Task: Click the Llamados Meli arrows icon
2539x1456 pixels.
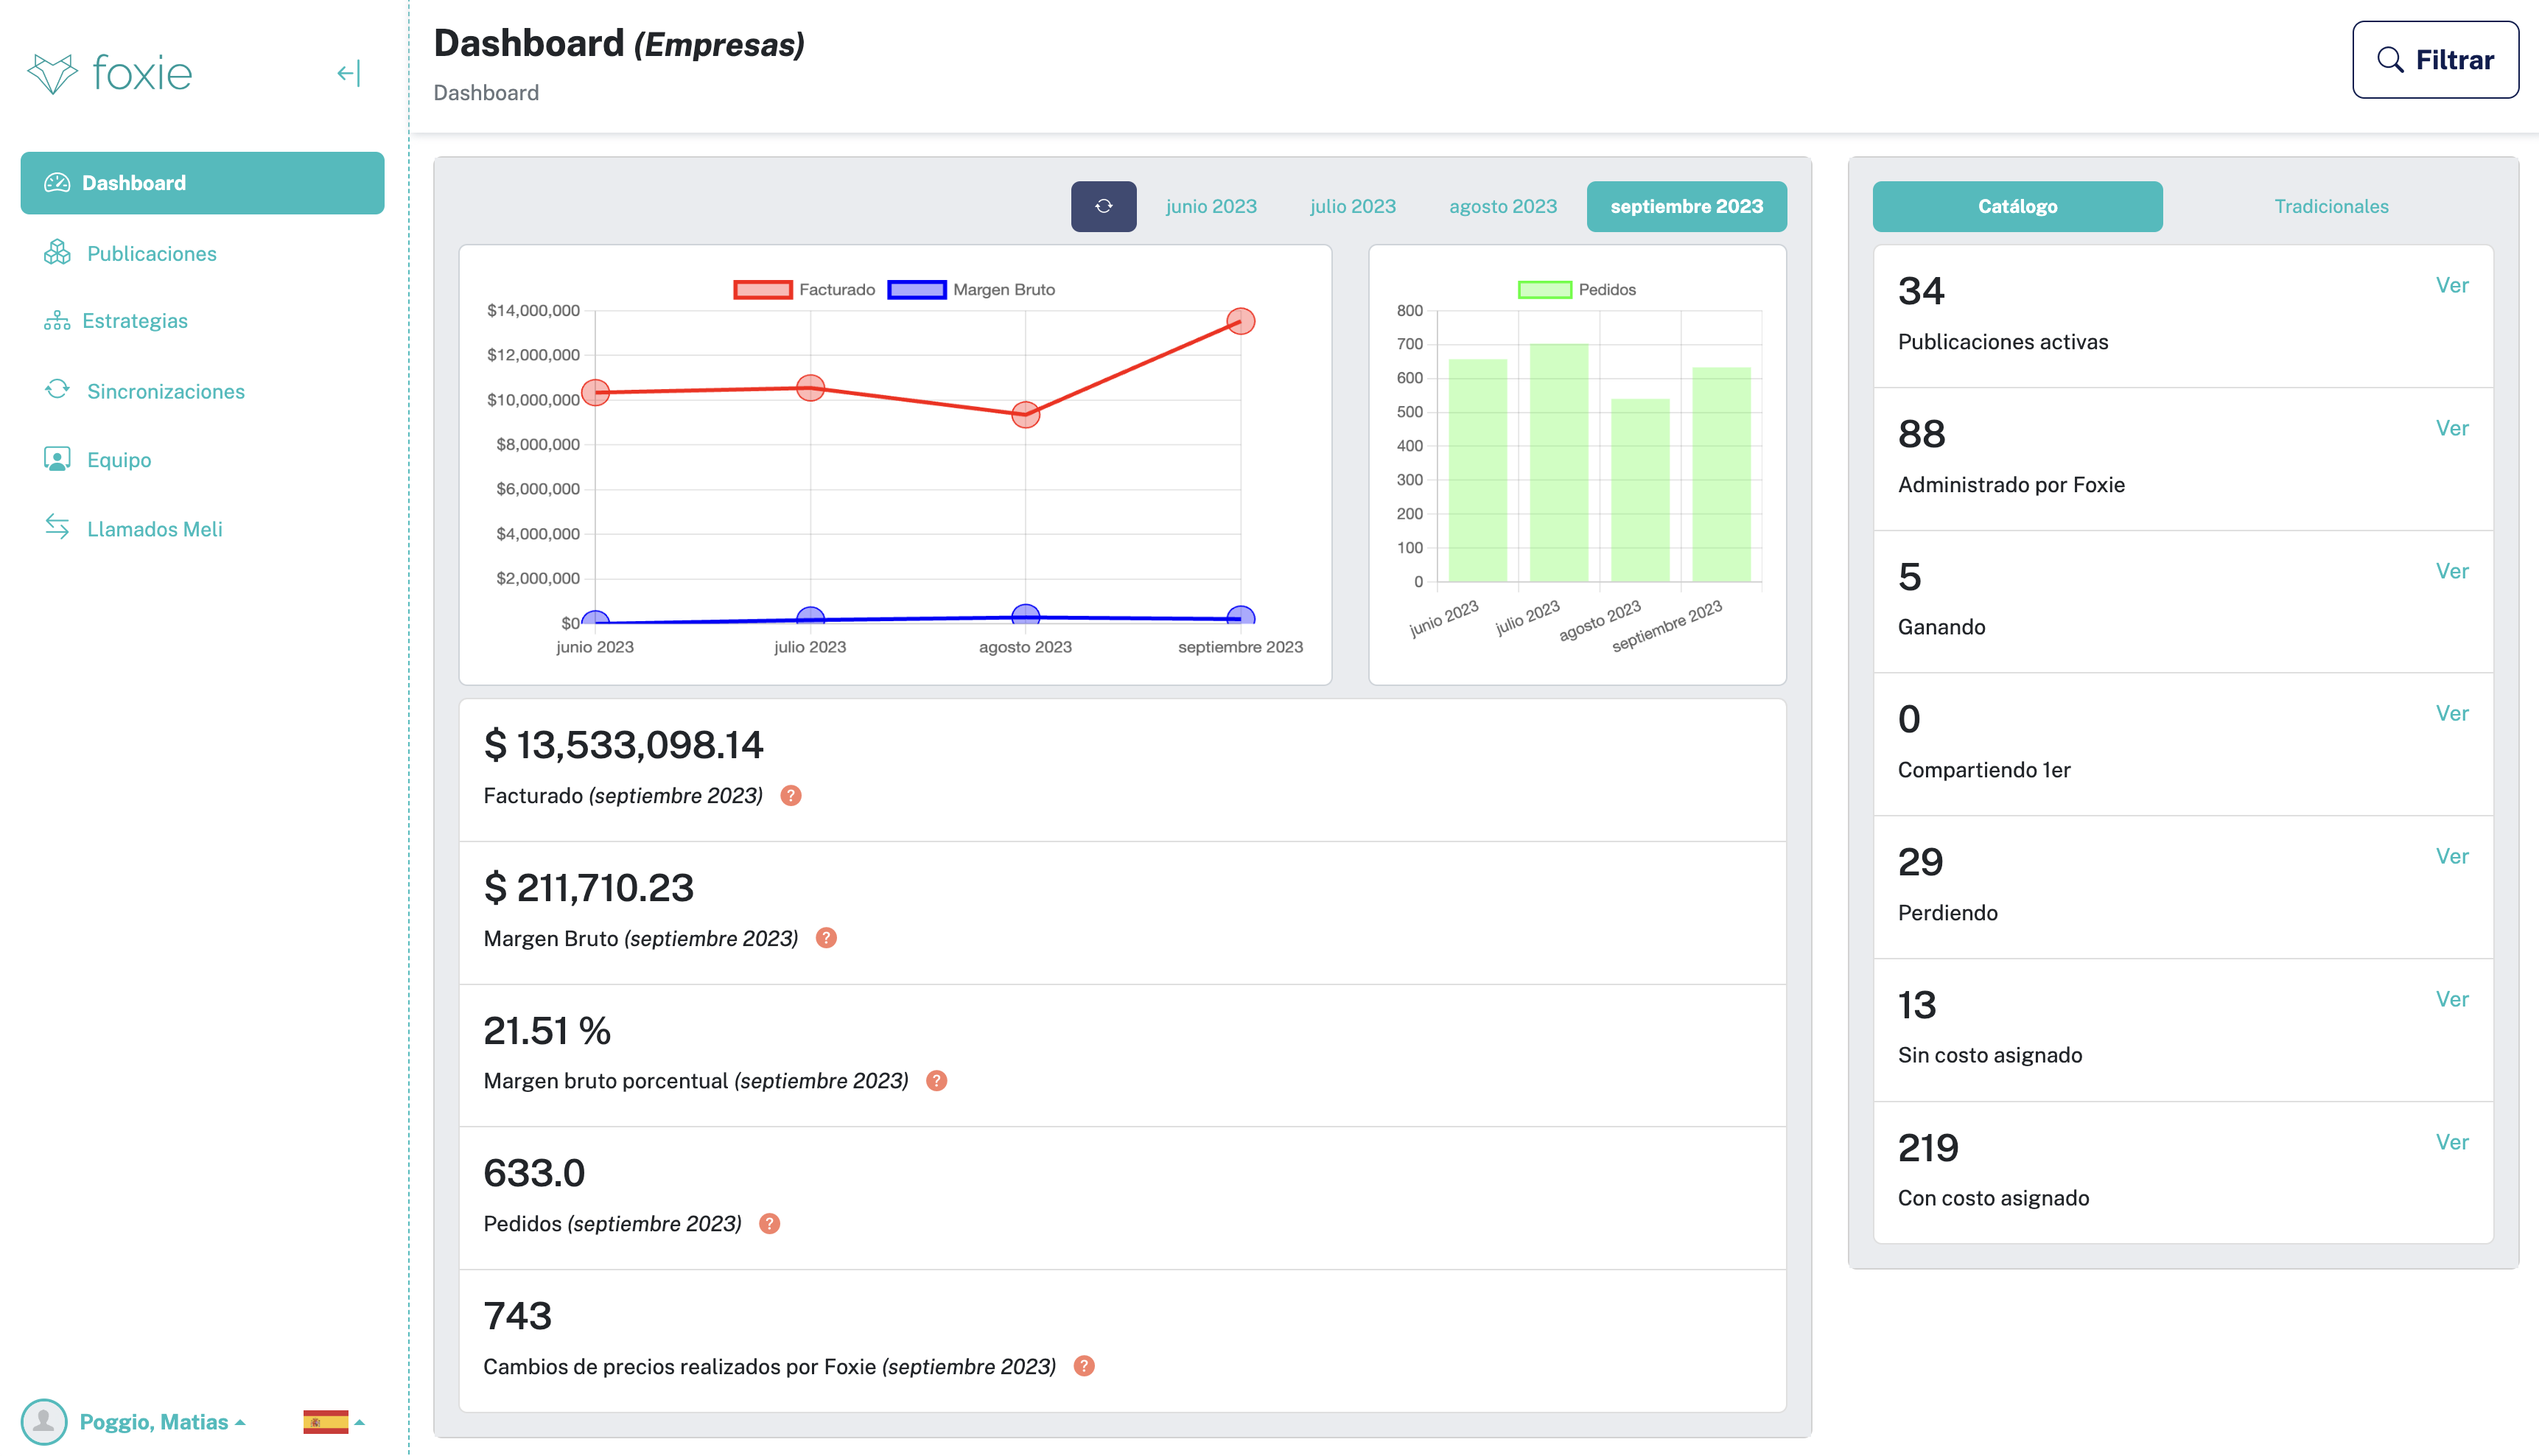Action: click(57, 527)
